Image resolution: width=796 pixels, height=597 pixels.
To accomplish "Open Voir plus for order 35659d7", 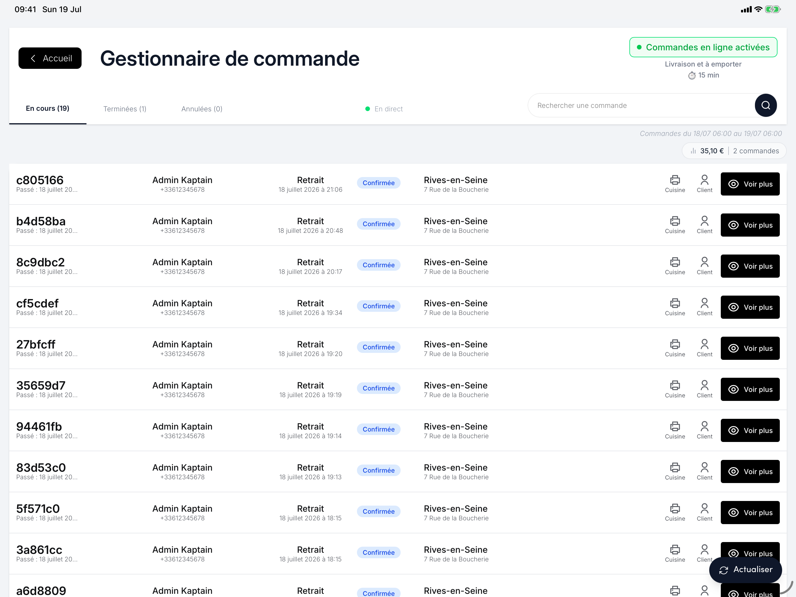I will [750, 389].
